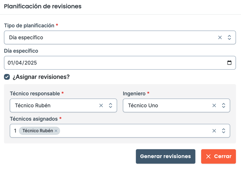241x170 pixels.
Task: Clear the Ingeniero selection
Action: pyautogui.click(x=214, y=105)
